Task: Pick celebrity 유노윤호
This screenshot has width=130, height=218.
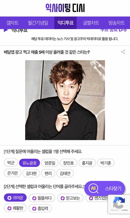Action: [29, 163]
